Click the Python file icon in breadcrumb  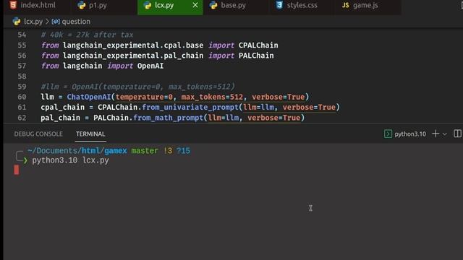pos(17,22)
